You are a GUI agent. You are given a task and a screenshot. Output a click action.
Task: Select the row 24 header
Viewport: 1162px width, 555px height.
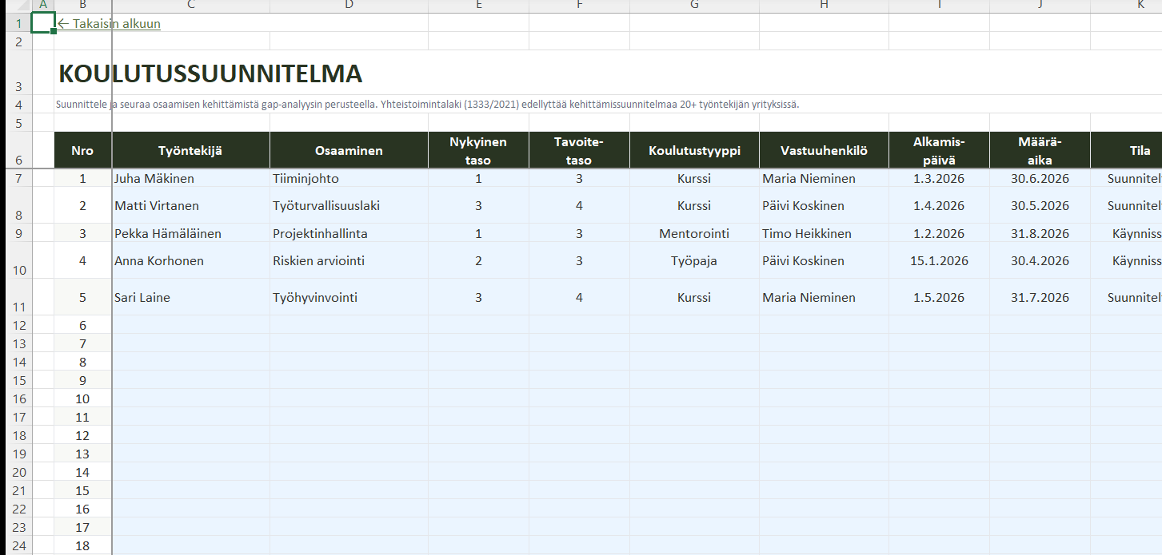18,545
